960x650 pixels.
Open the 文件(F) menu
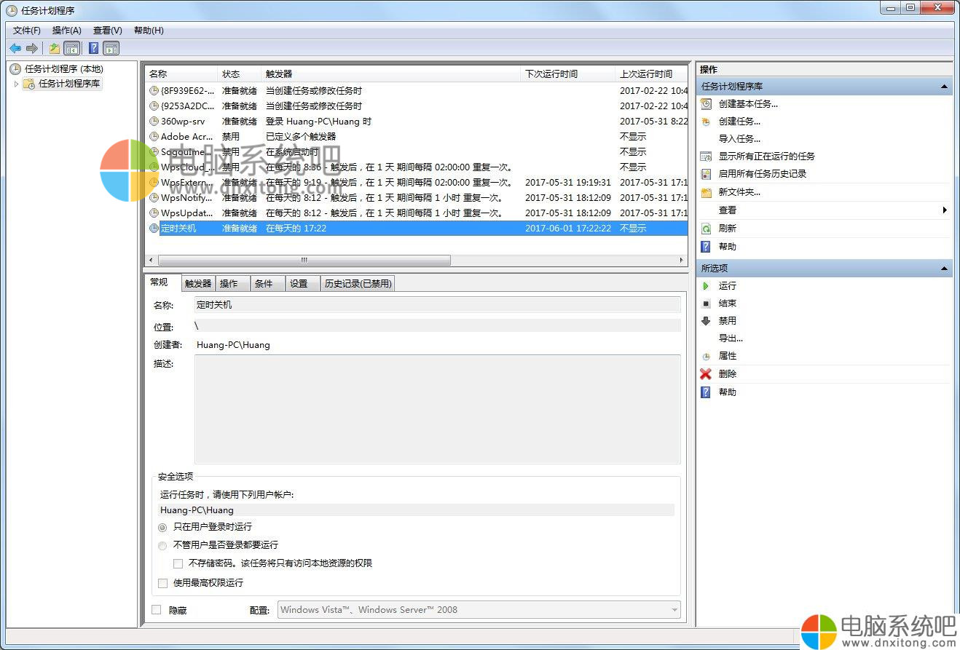pos(27,31)
